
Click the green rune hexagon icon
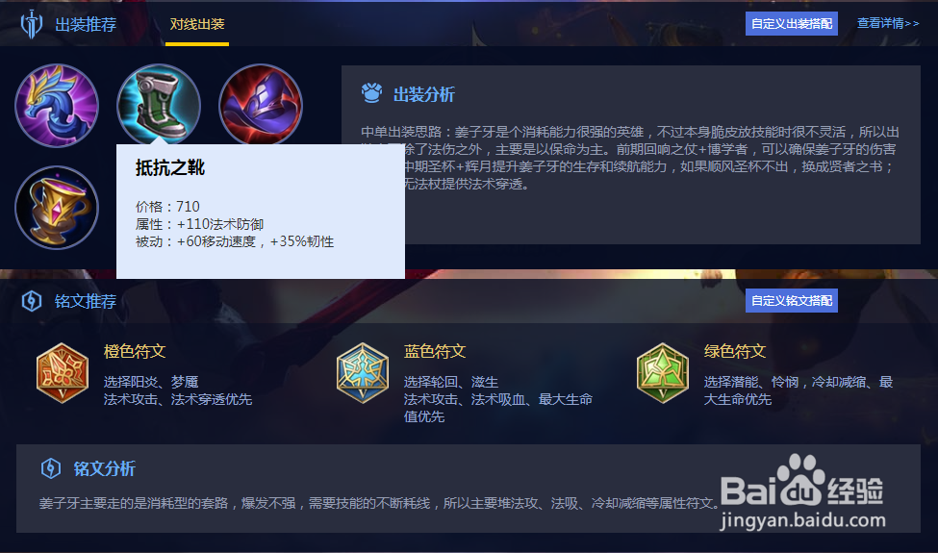663,373
